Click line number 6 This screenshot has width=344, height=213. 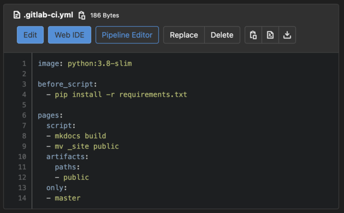(24, 115)
